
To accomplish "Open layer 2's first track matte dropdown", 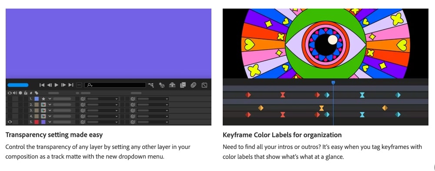I will (x=102, y=105).
